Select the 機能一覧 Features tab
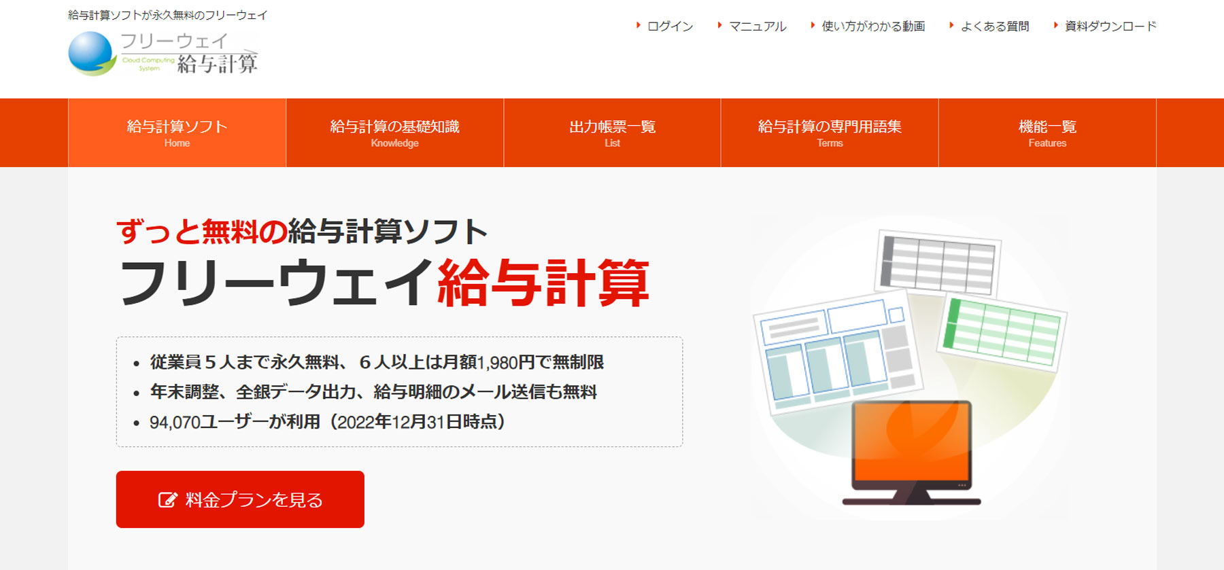The image size is (1224, 570). tap(1047, 132)
